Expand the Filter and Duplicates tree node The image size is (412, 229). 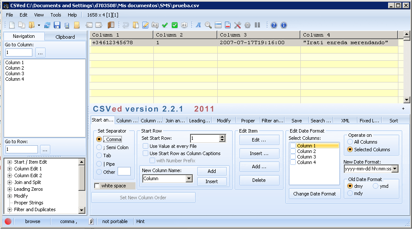pos(9,209)
